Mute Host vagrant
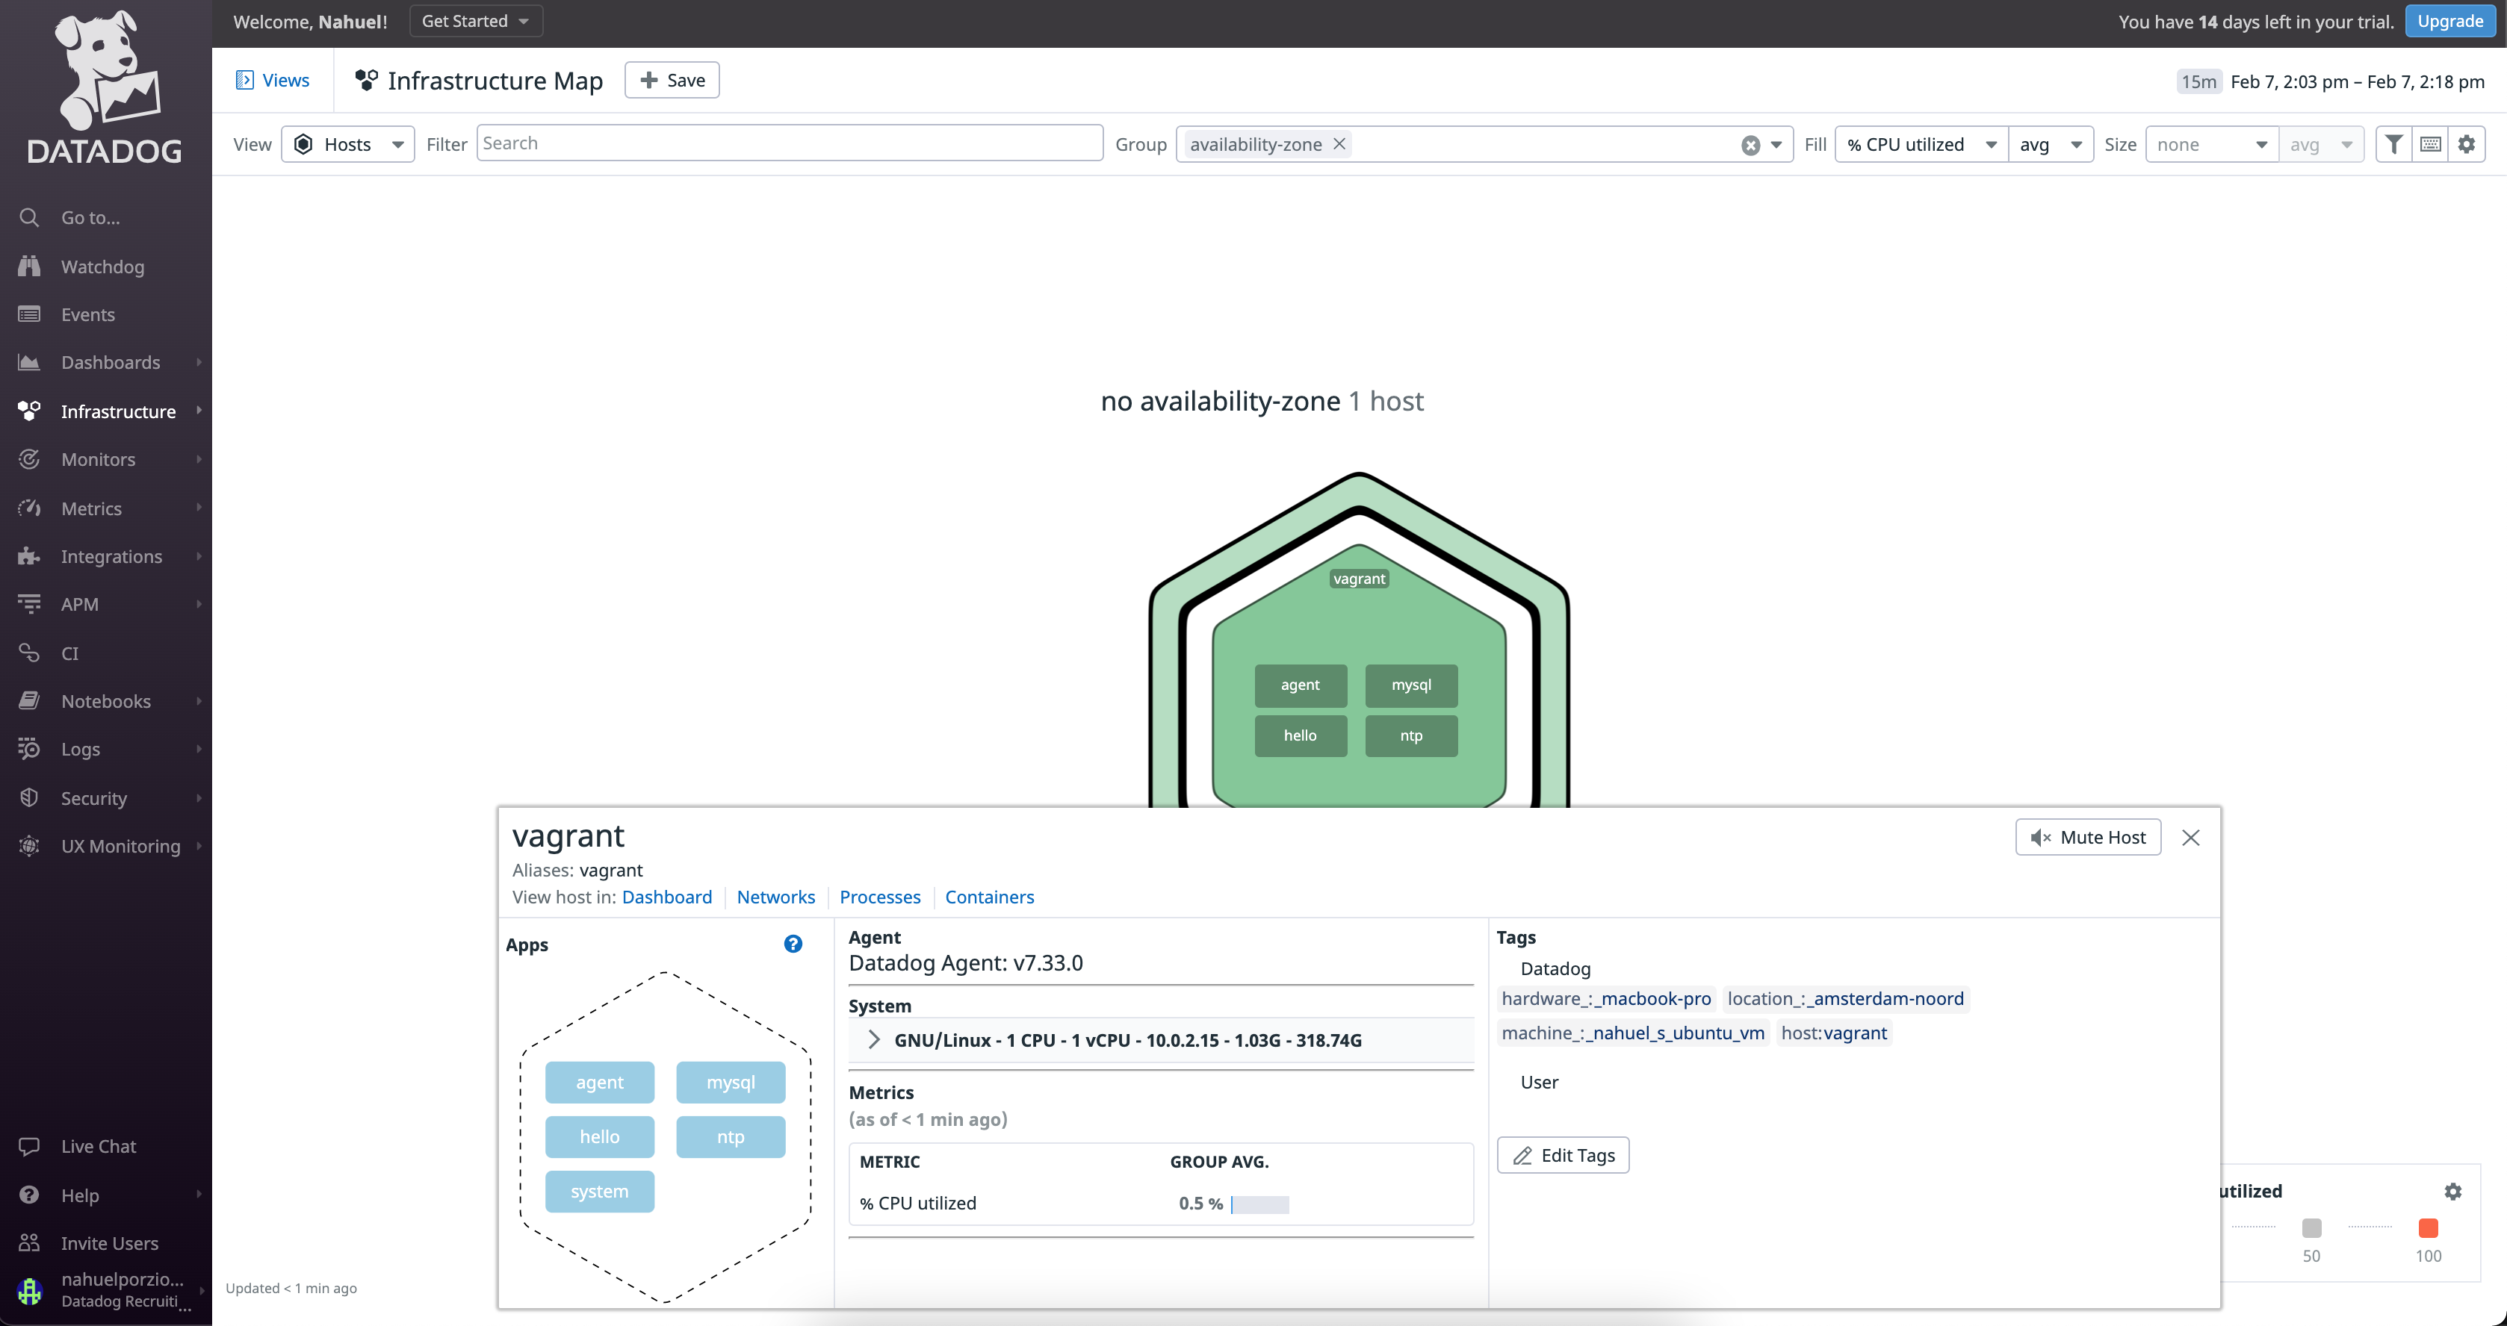Viewport: 2507px width, 1326px height. (2087, 837)
